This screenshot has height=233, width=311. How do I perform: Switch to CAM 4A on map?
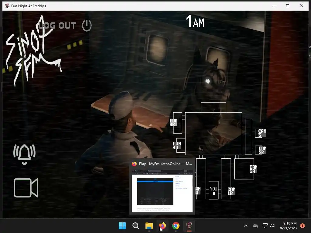(177, 145)
